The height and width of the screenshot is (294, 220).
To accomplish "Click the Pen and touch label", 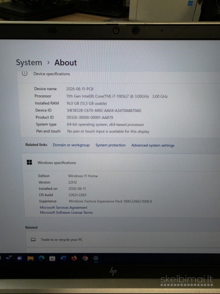I will [x=48, y=131].
